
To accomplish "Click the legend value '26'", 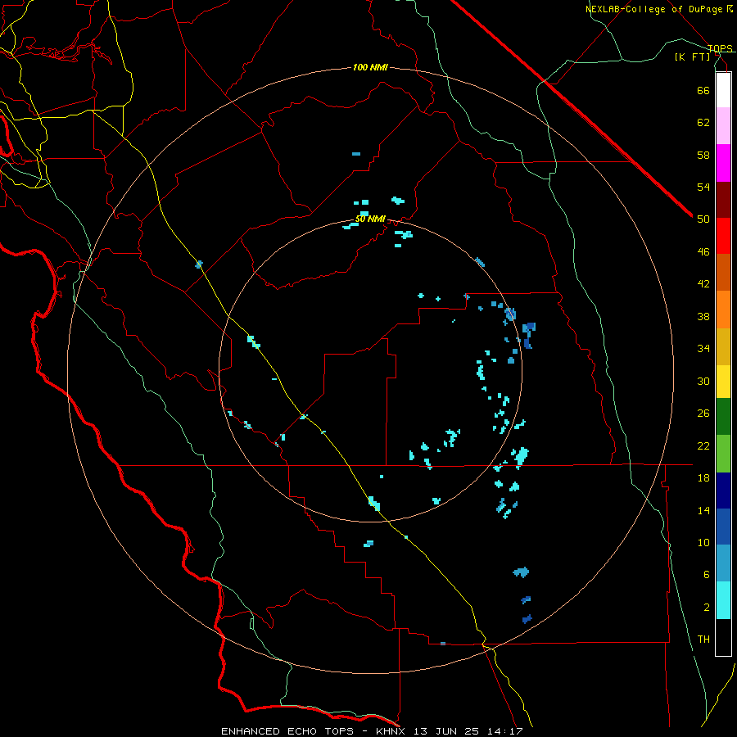I will click(x=703, y=414).
